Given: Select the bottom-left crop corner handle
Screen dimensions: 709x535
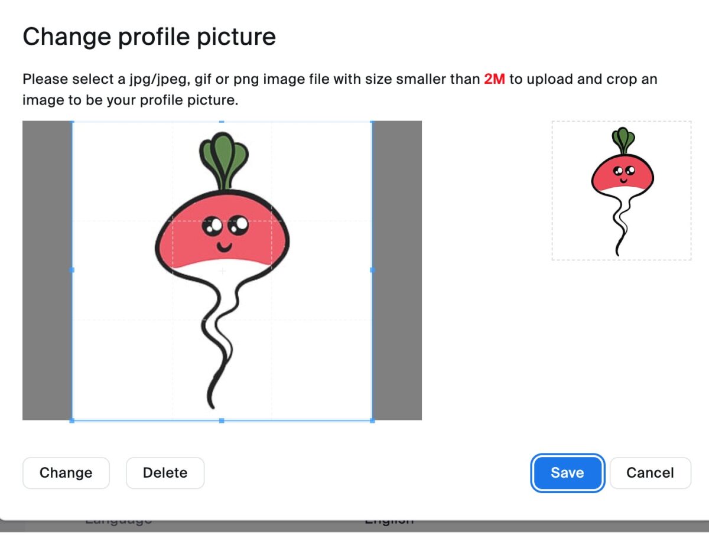Looking at the screenshot, I should (72, 420).
